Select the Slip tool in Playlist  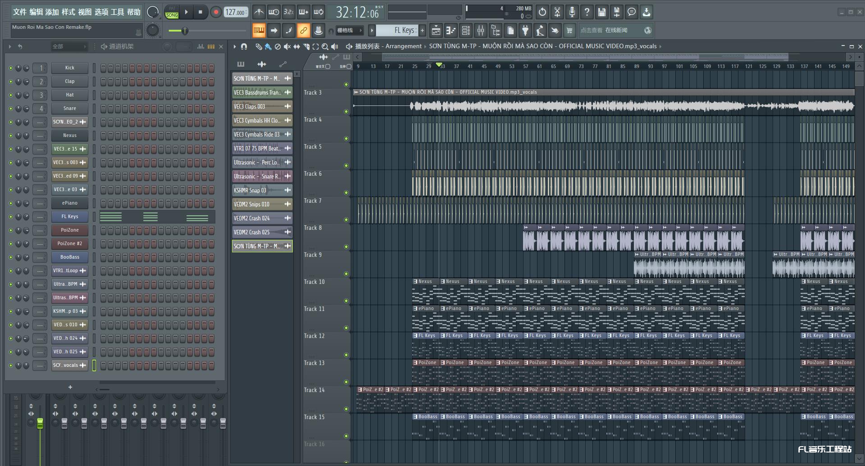(x=296, y=46)
